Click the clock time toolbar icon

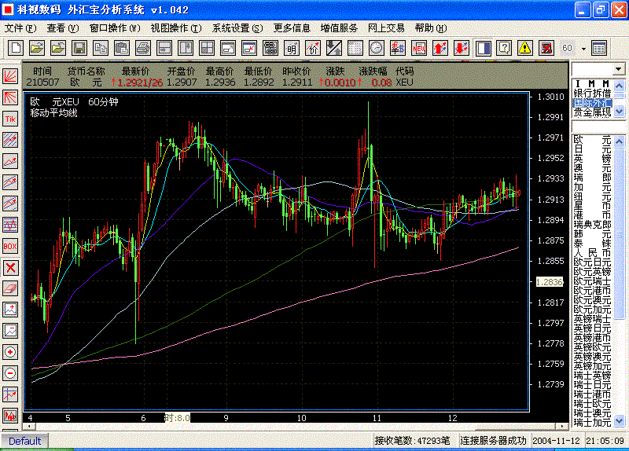pos(377,48)
